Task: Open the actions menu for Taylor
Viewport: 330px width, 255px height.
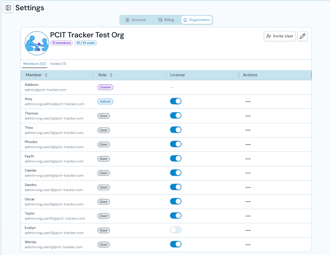Action: [x=248, y=216]
